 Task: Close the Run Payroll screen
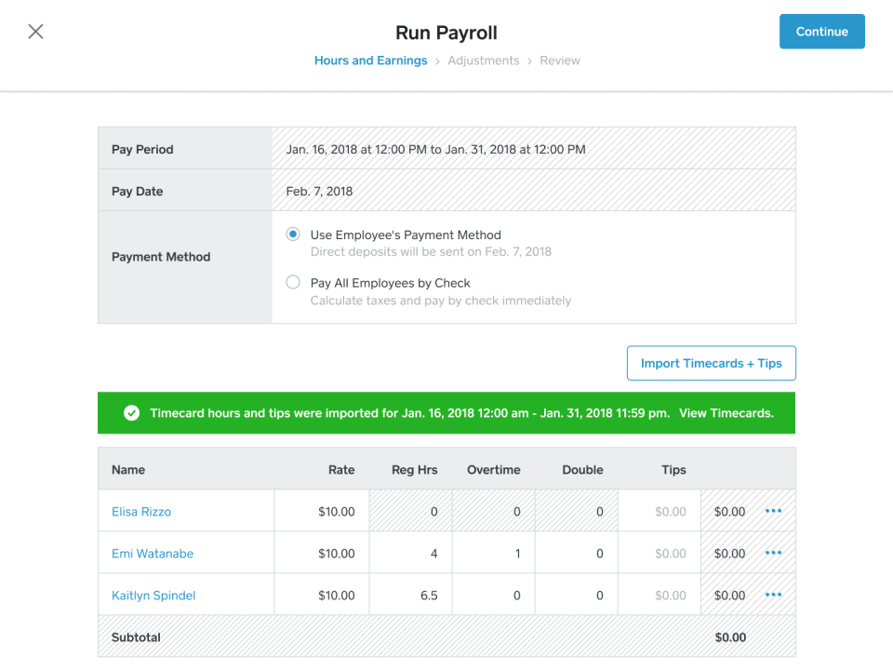[35, 31]
